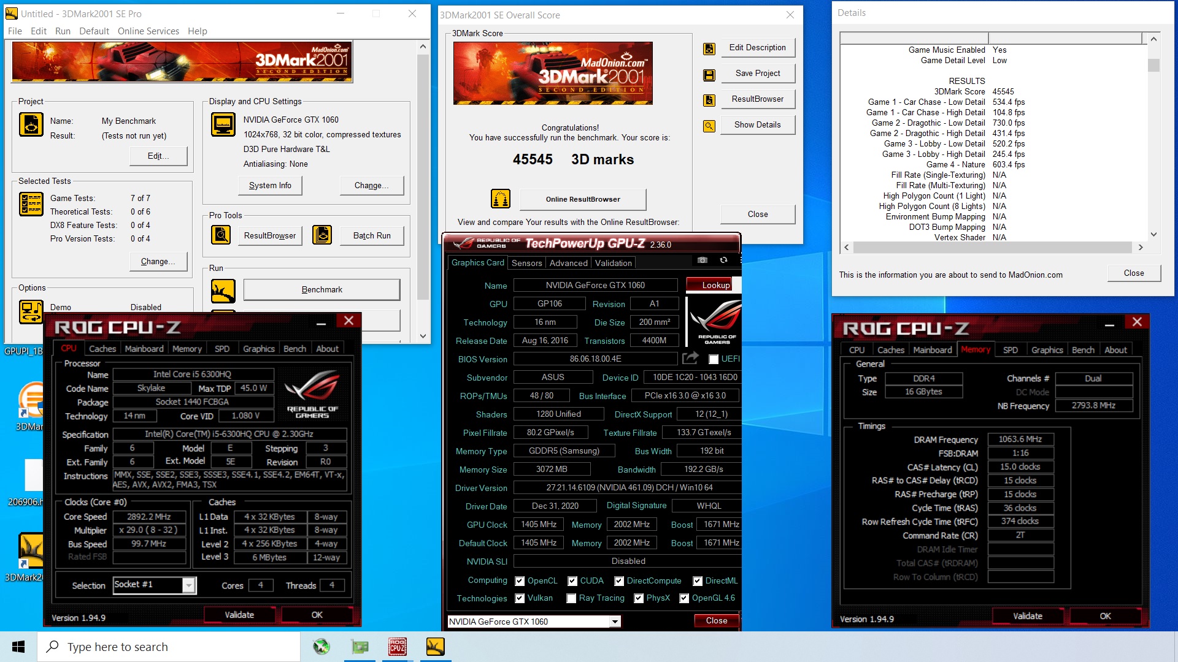
Task: Click the GPU-Z screenshot camera icon
Action: (703, 261)
